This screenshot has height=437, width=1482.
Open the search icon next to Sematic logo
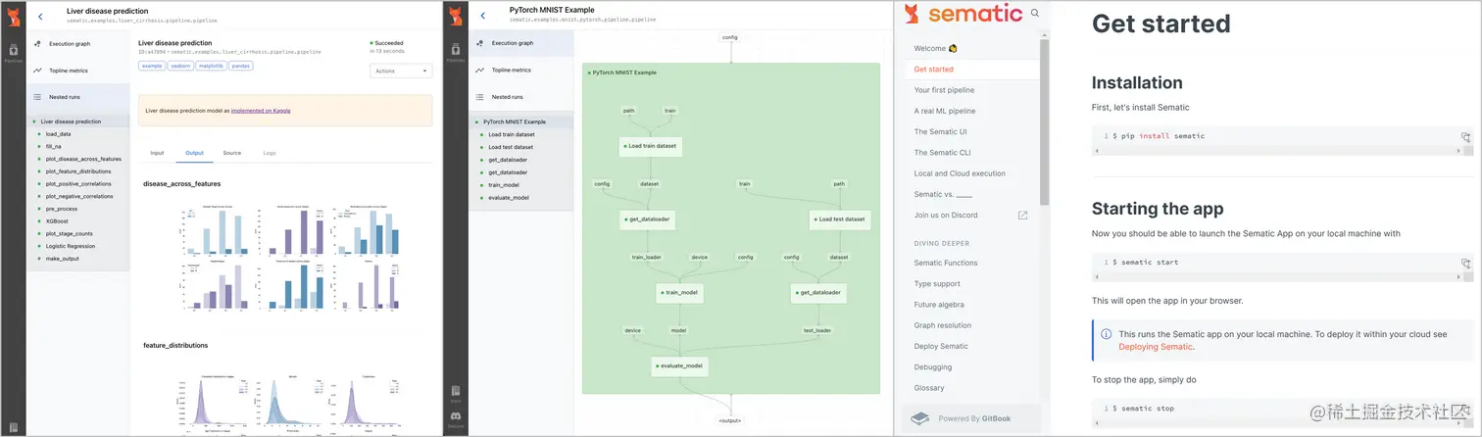coord(1035,14)
